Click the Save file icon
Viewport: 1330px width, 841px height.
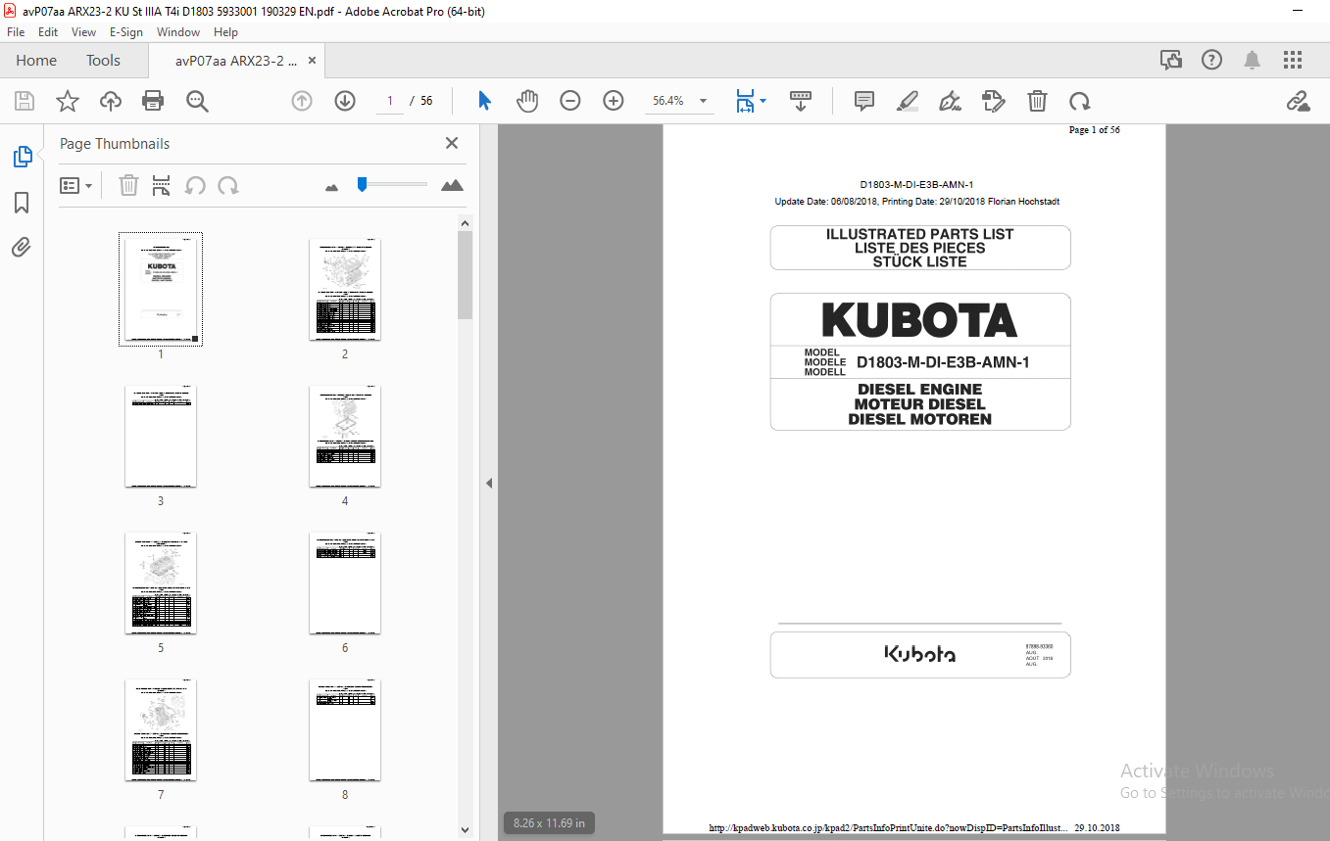click(x=25, y=101)
